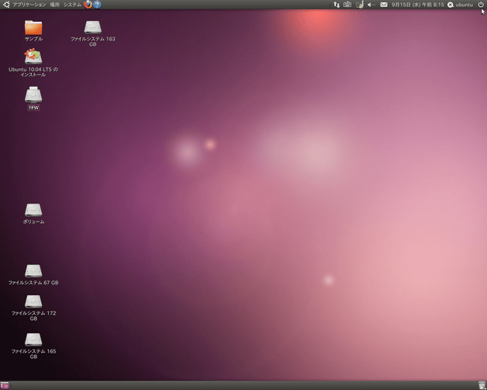Viewport: 487px width, 390px height.
Task: Select the ファイルシステム 172 GB drive icon
Action: point(33,301)
